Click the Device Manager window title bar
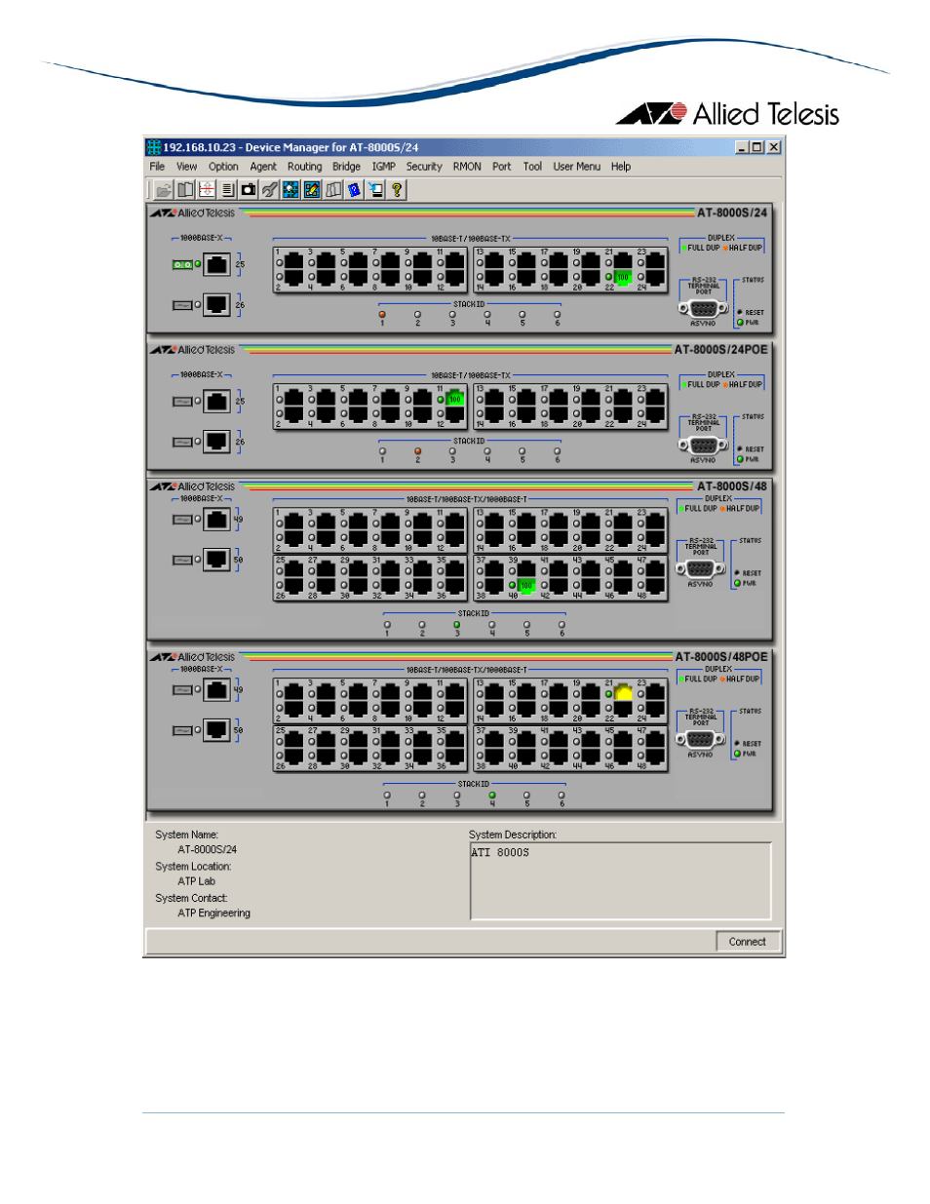Screen dimensions: 930x1204 [x=464, y=147]
